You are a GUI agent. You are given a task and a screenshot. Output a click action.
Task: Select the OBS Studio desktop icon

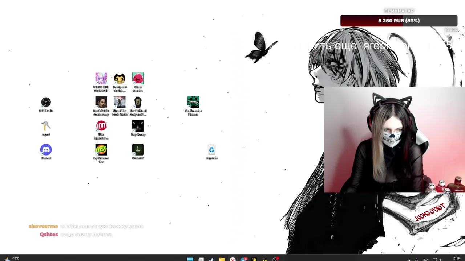[x=46, y=105]
